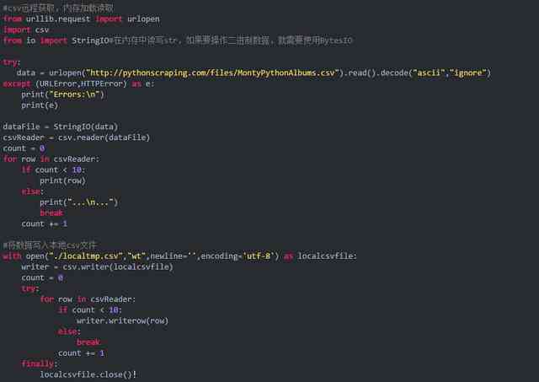The height and width of the screenshot is (382, 539).
Task: Click ".read()" in the urlopen line
Action: coord(360,73)
